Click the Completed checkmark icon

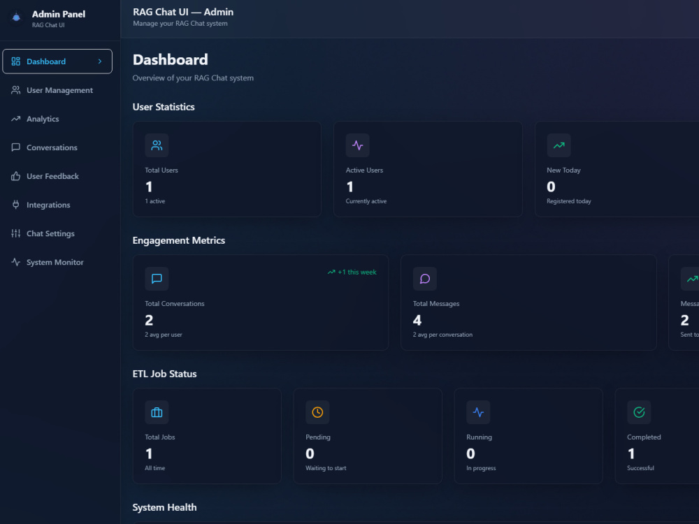pos(639,412)
